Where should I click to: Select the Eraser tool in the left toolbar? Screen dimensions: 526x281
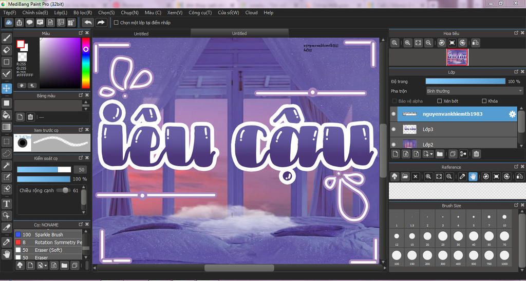[x=6, y=50]
